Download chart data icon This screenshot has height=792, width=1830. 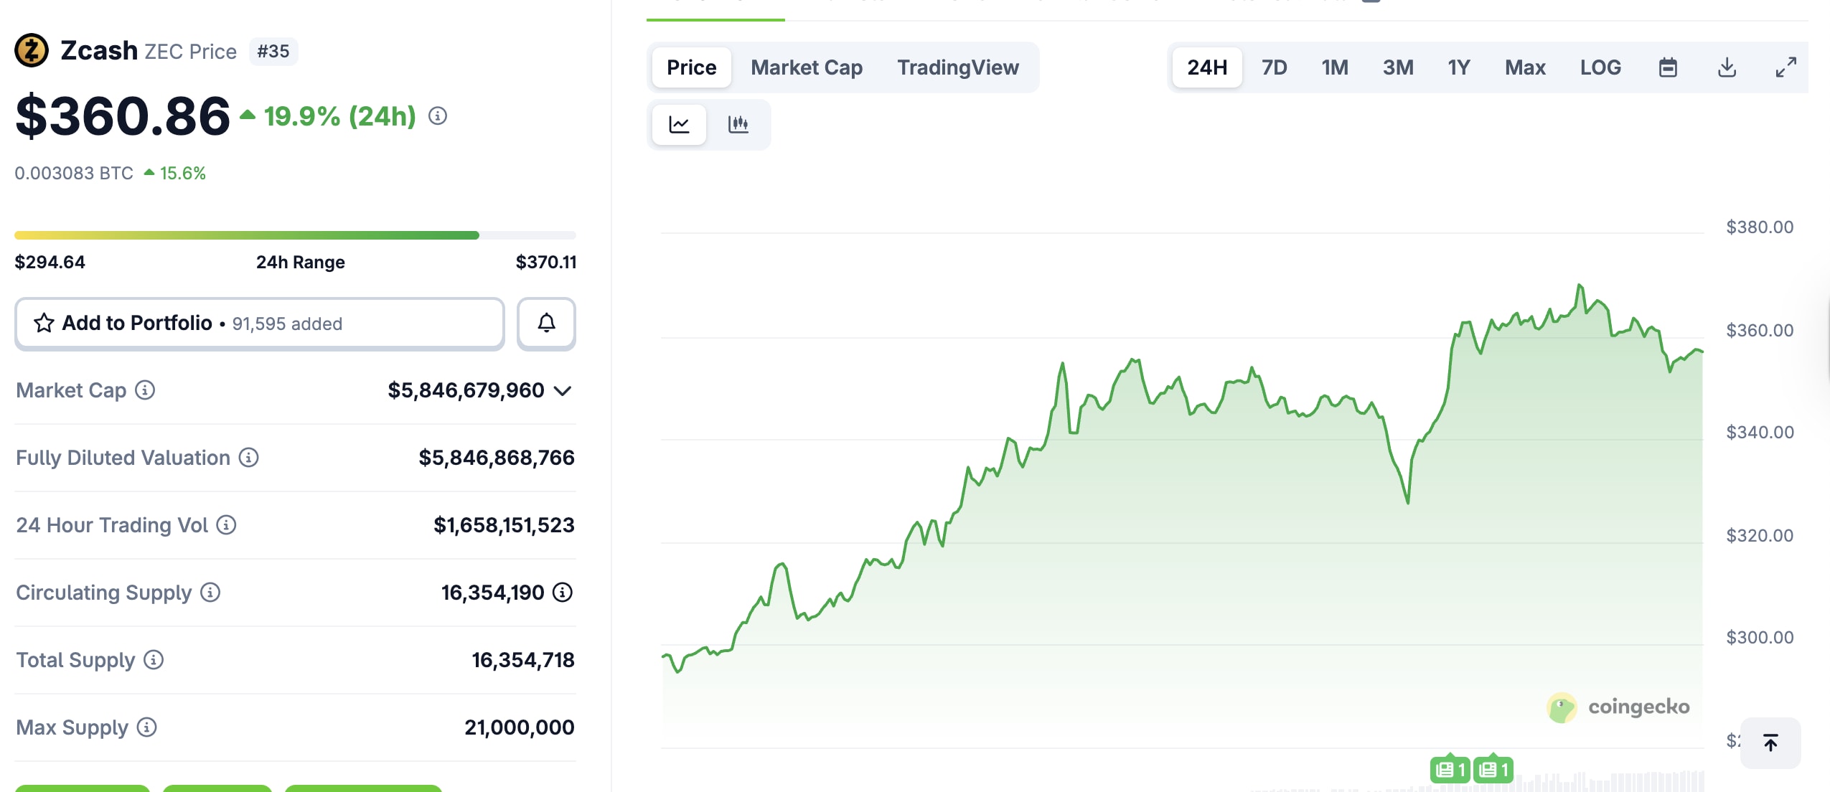[1727, 67]
